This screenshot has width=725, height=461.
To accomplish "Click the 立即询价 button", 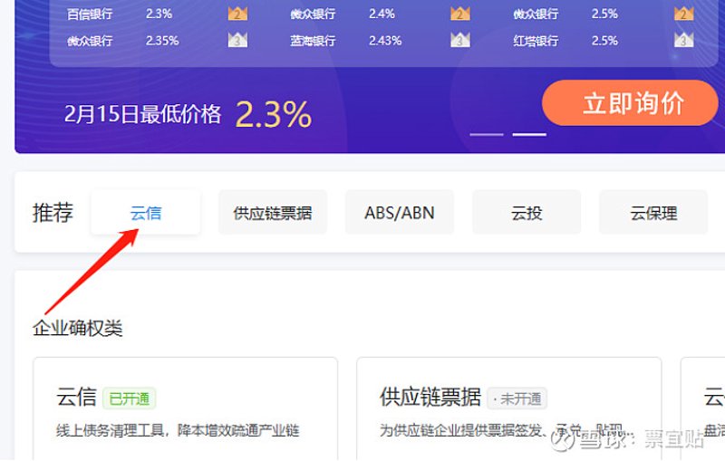I will pos(630,102).
